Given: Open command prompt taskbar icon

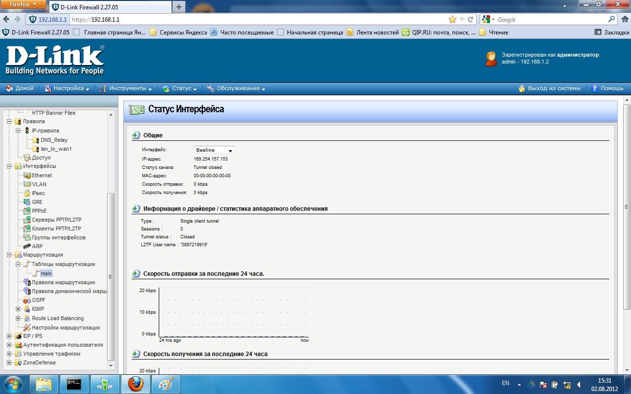Looking at the screenshot, I should coord(74,384).
